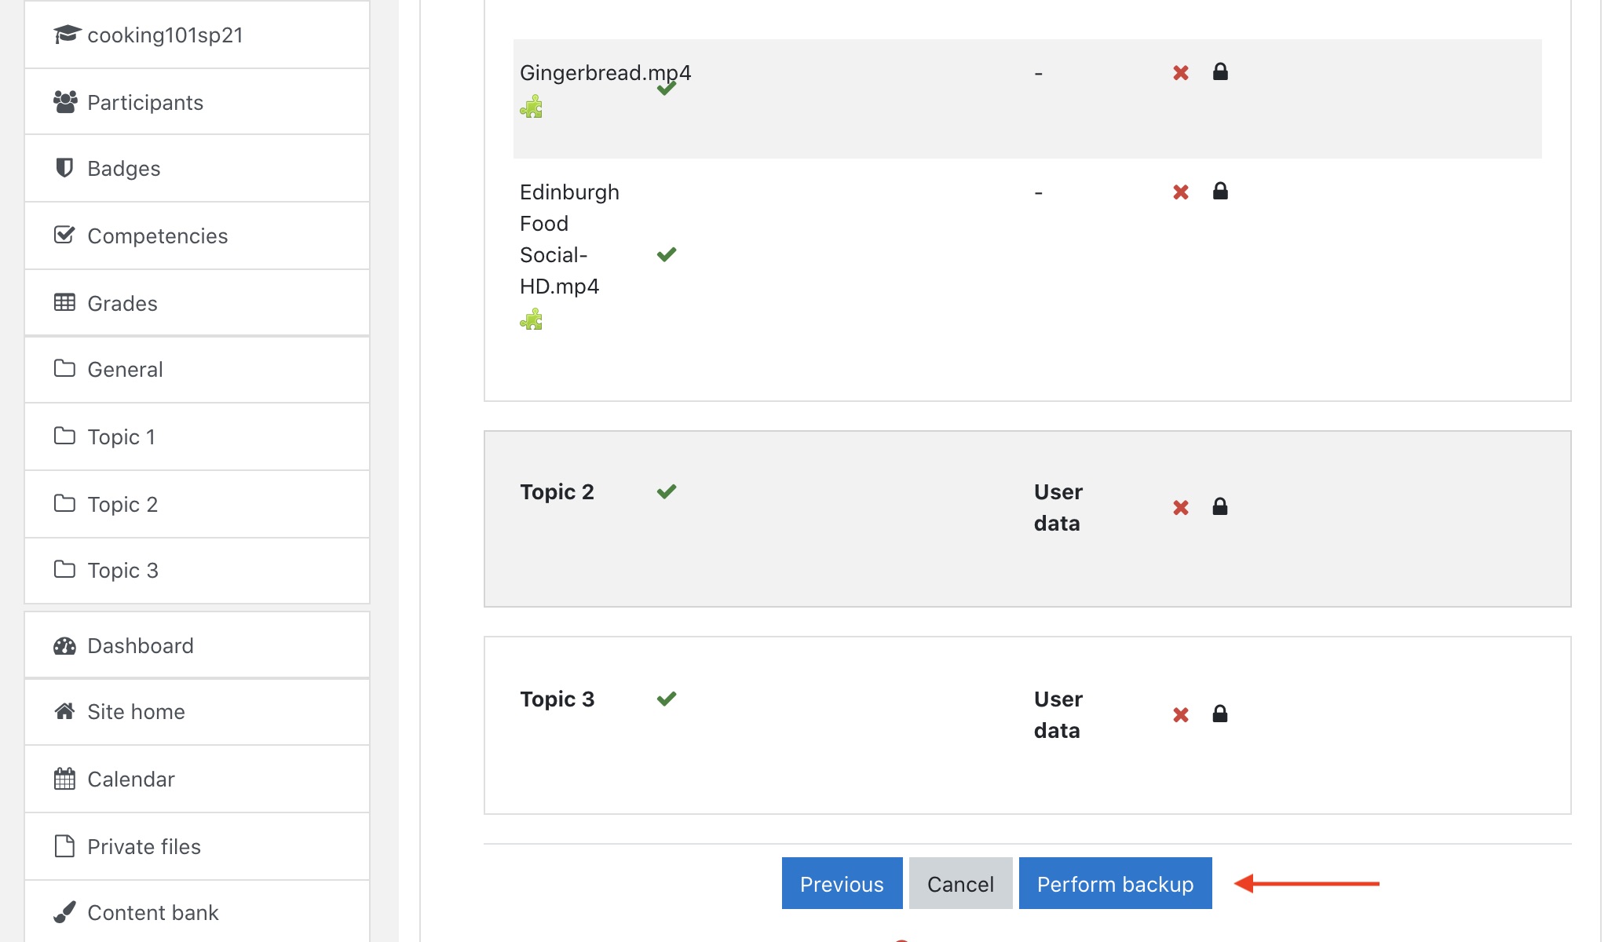Click the Perform backup button

click(x=1115, y=882)
